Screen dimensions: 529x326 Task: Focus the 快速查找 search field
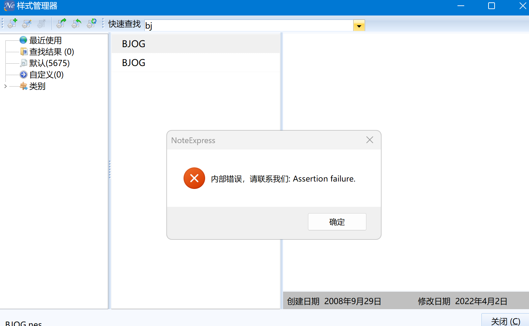coord(249,26)
